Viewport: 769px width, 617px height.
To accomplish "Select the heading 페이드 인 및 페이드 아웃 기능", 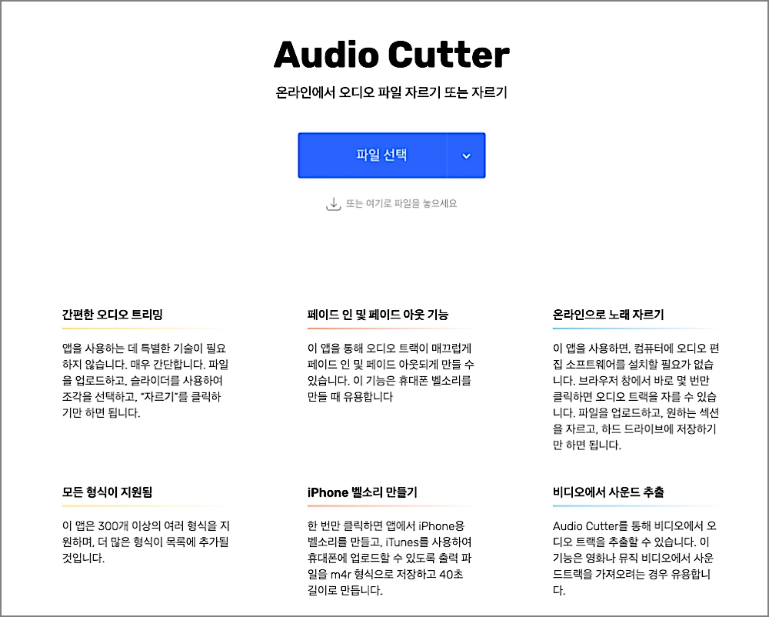I will pos(378,315).
